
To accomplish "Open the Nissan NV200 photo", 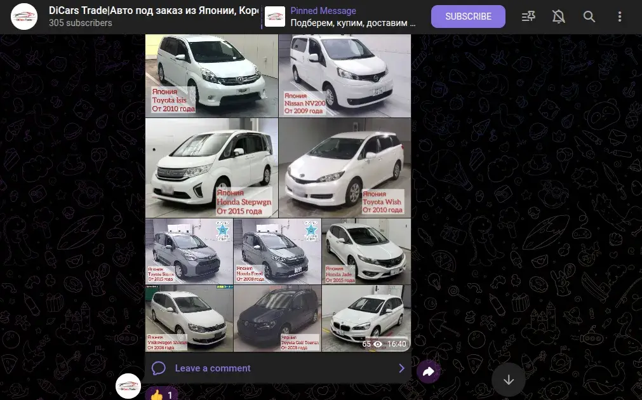I will pos(345,76).
